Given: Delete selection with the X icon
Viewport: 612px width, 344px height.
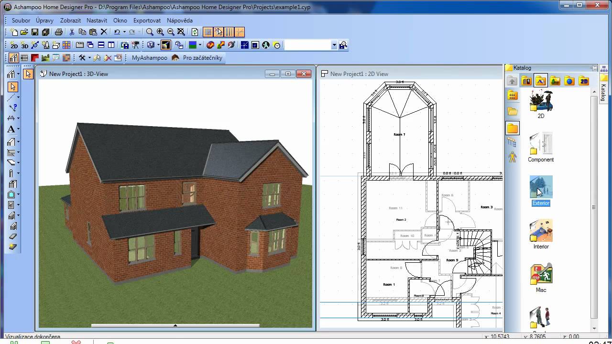Looking at the screenshot, I should pos(104,32).
